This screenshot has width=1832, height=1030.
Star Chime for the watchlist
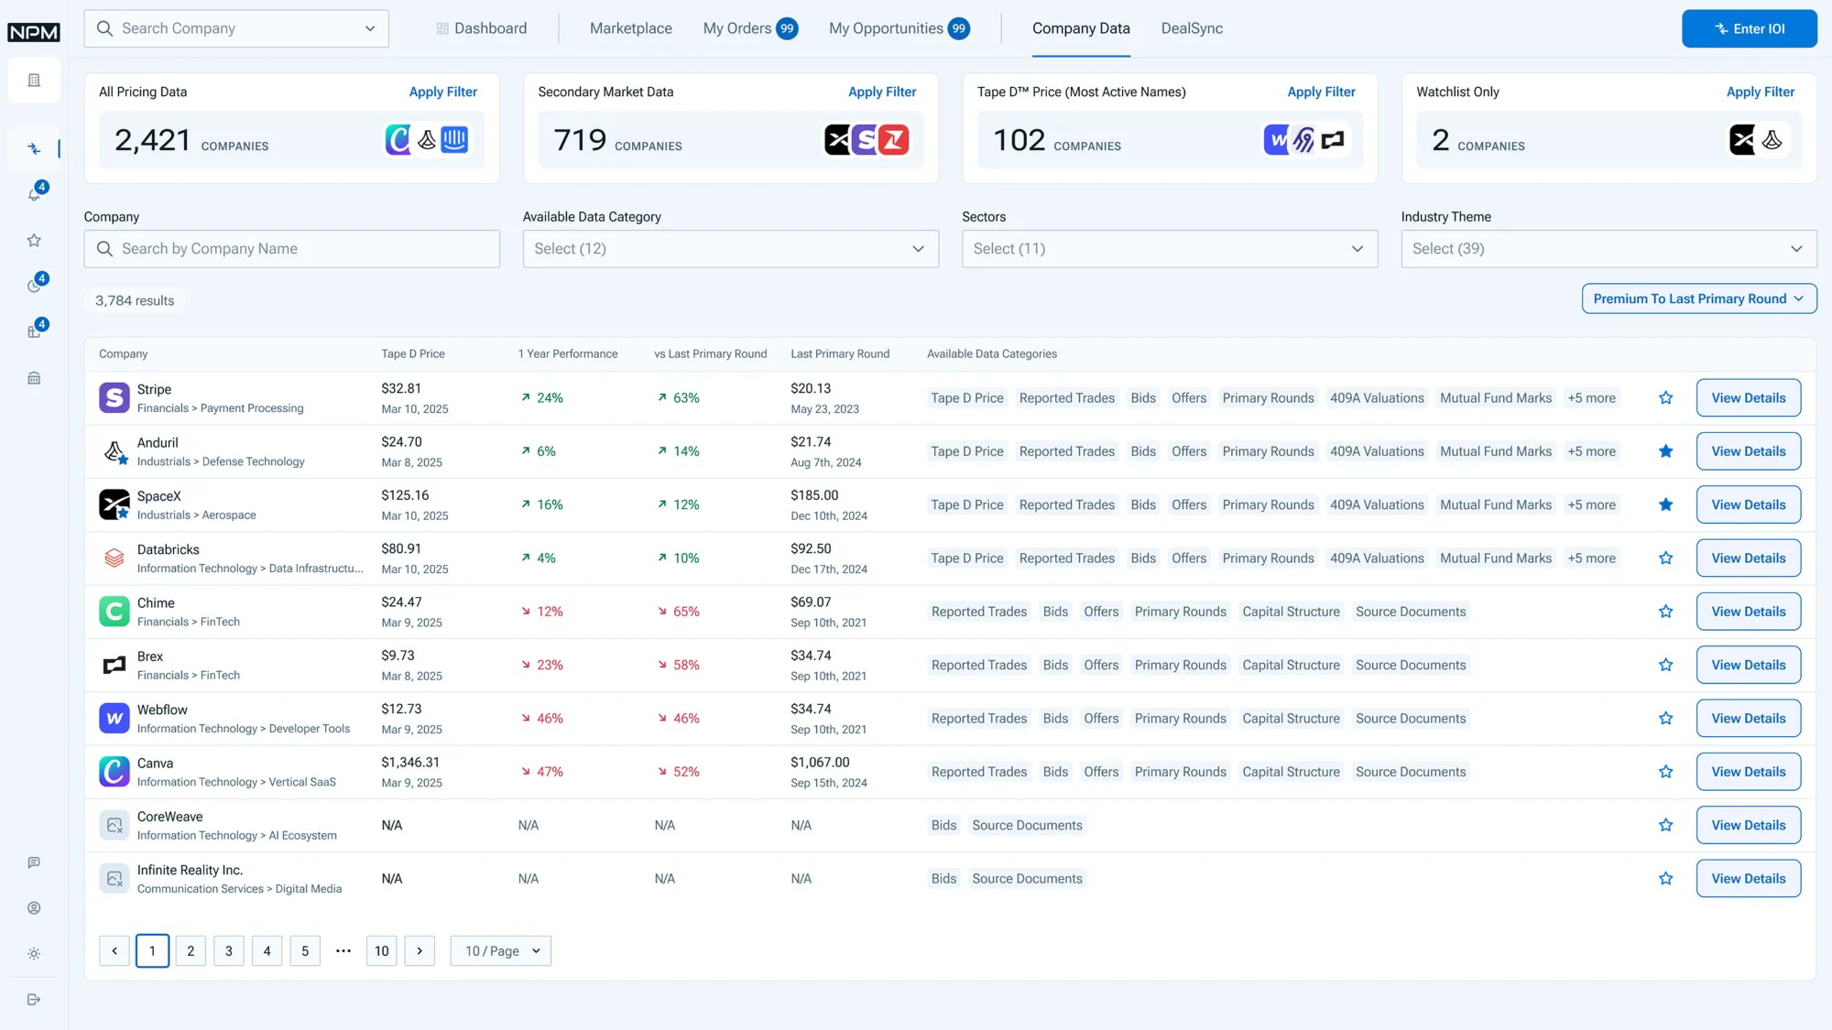pos(1665,612)
